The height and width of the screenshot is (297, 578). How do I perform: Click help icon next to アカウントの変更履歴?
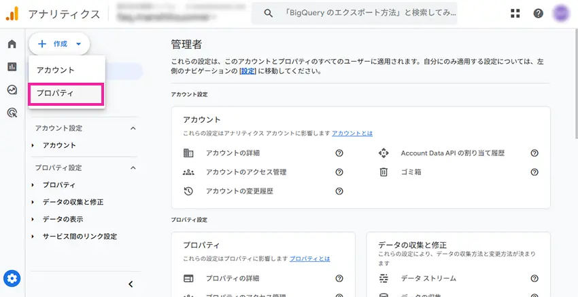(339, 191)
